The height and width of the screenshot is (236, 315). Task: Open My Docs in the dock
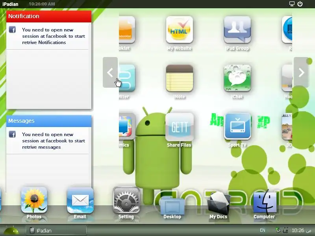coord(218,203)
